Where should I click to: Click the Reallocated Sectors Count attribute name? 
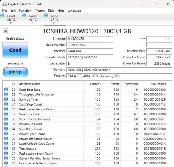(37, 109)
